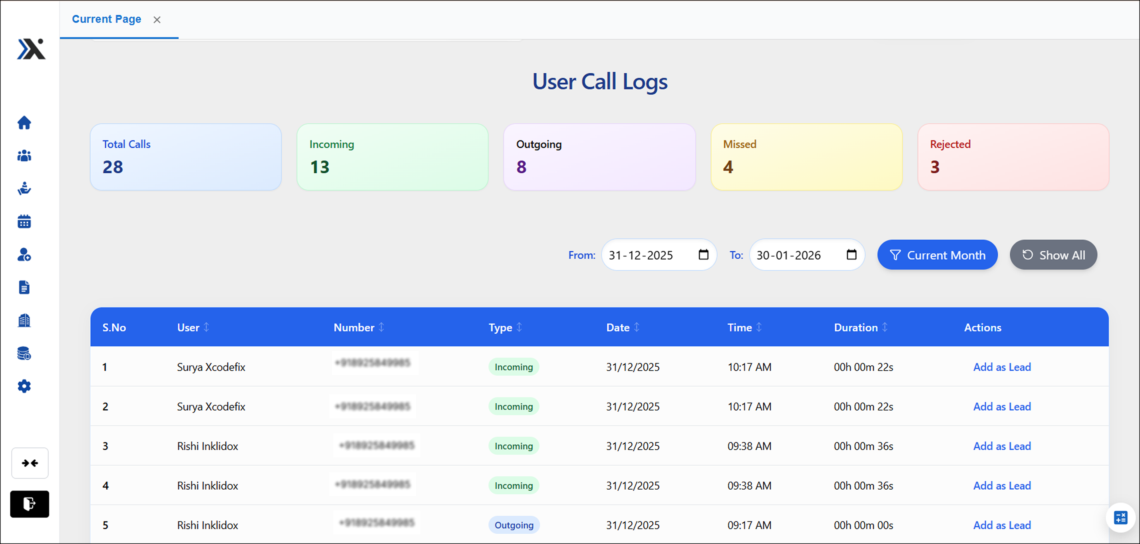1140x544 pixels.
Task: Close the Current Page tab
Action: click(x=157, y=20)
